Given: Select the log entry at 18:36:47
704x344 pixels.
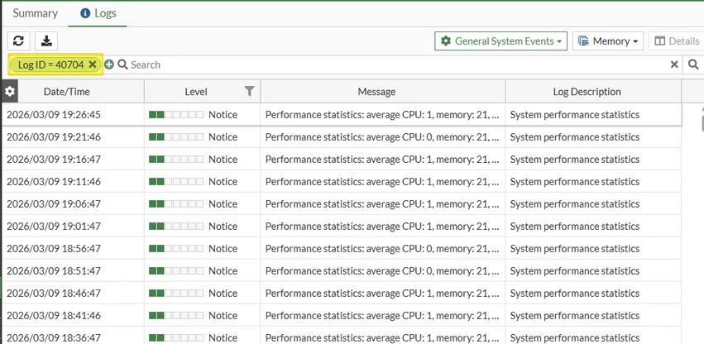Looking at the screenshot, I should [x=342, y=336].
